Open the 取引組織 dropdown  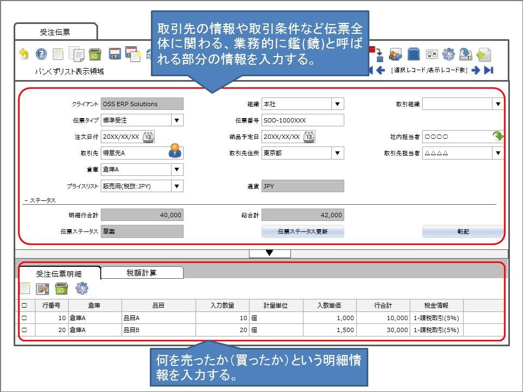coord(498,104)
